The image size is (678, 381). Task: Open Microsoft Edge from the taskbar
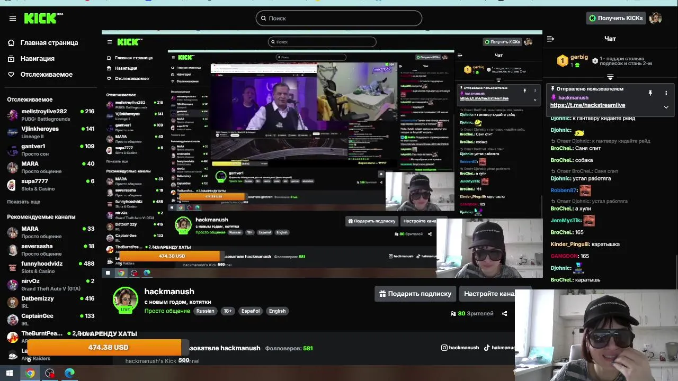69,373
